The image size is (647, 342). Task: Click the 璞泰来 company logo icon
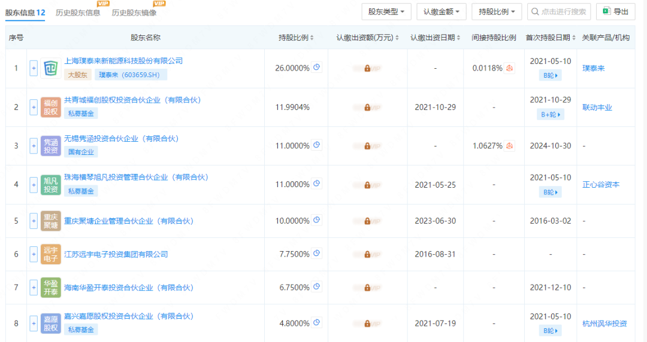[x=51, y=68]
